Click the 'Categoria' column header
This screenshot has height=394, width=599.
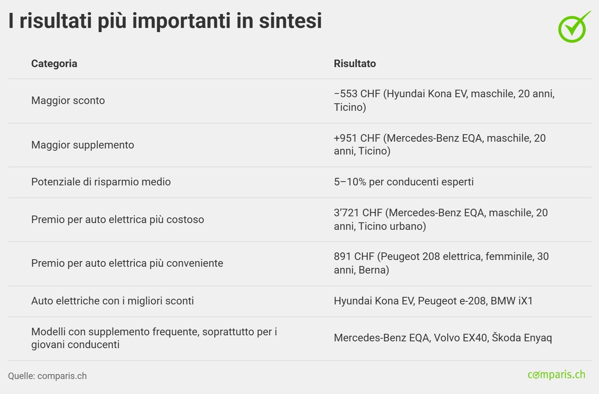coord(54,63)
